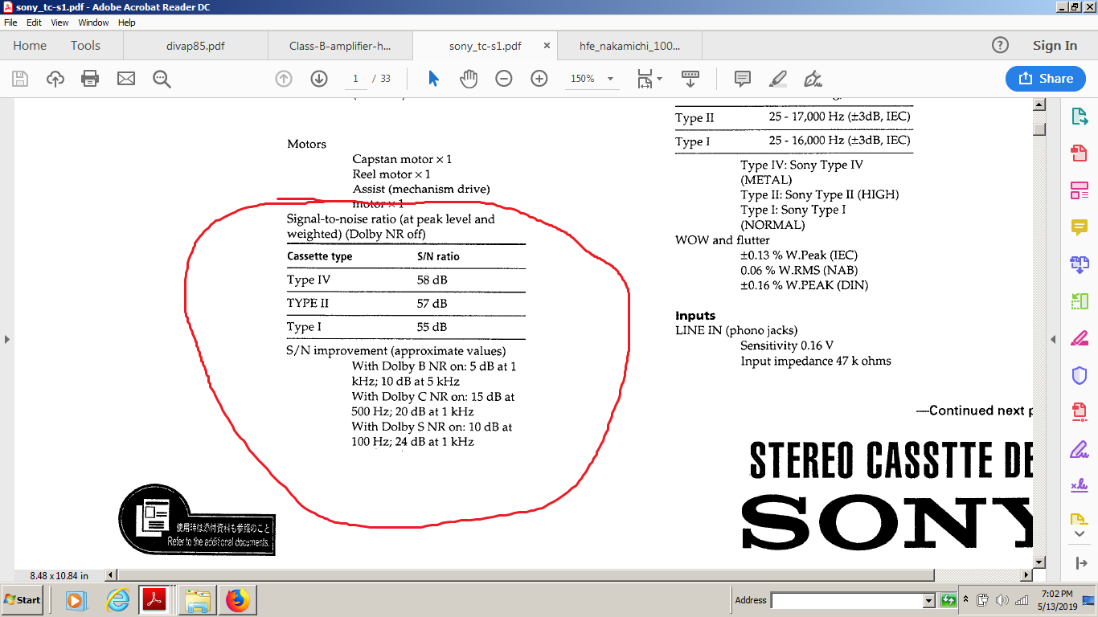Click the vertical scrollbar up arrow
This screenshot has width=1098, height=617.
point(1039,104)
